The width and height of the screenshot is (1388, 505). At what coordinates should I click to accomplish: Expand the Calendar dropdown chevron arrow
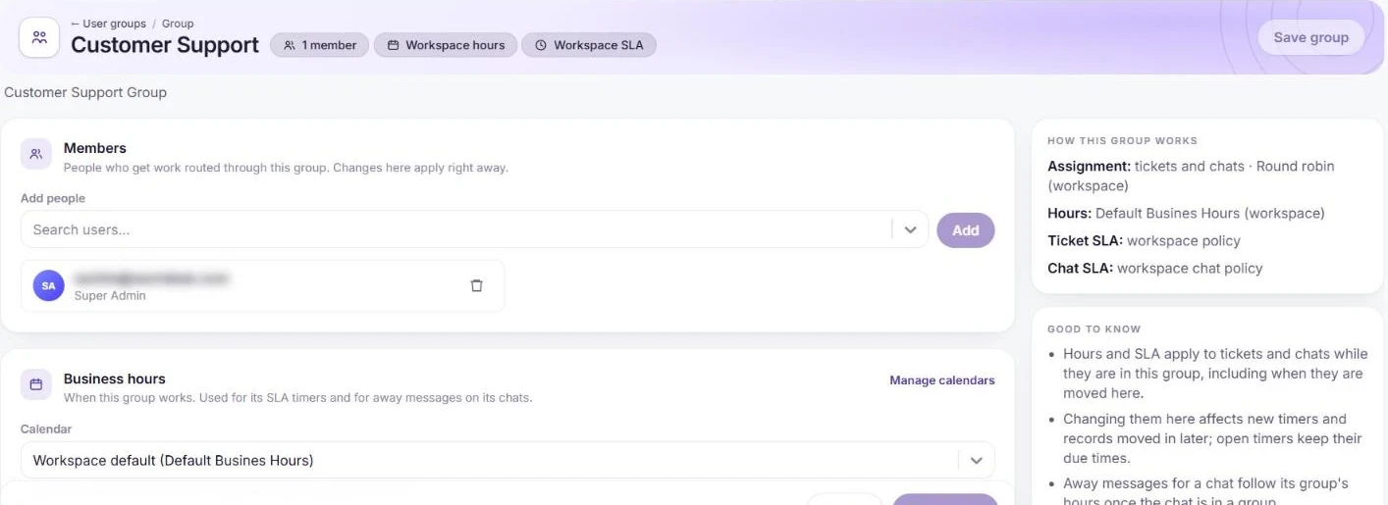[976, 460]
